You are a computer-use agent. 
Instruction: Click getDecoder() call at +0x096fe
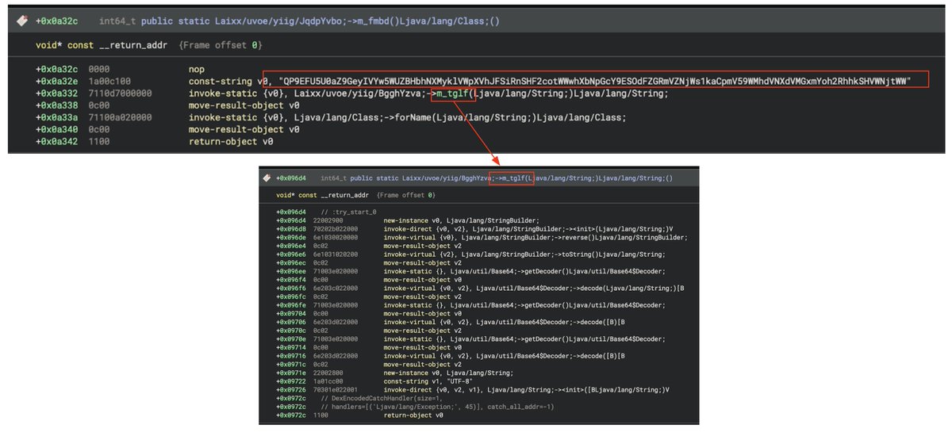pyautogui.click(x=524, y=304)
